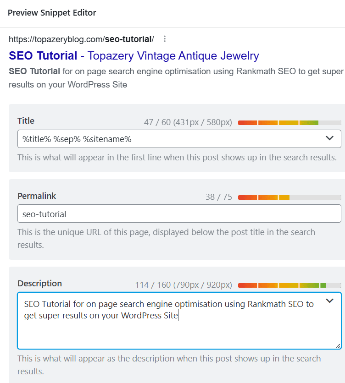345x383 pixels.
Task: Click the Title field label
Action: tap(26, 121)
